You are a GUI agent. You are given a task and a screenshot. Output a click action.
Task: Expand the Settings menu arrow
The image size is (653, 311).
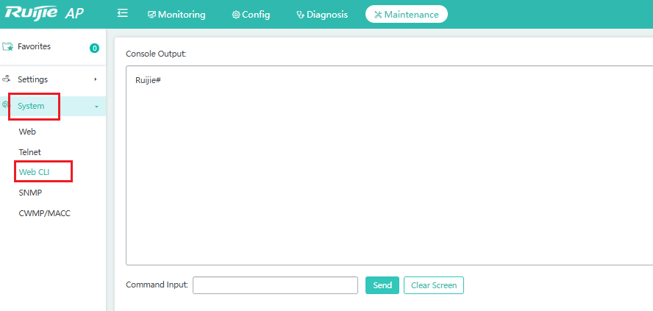coord(96,79)
